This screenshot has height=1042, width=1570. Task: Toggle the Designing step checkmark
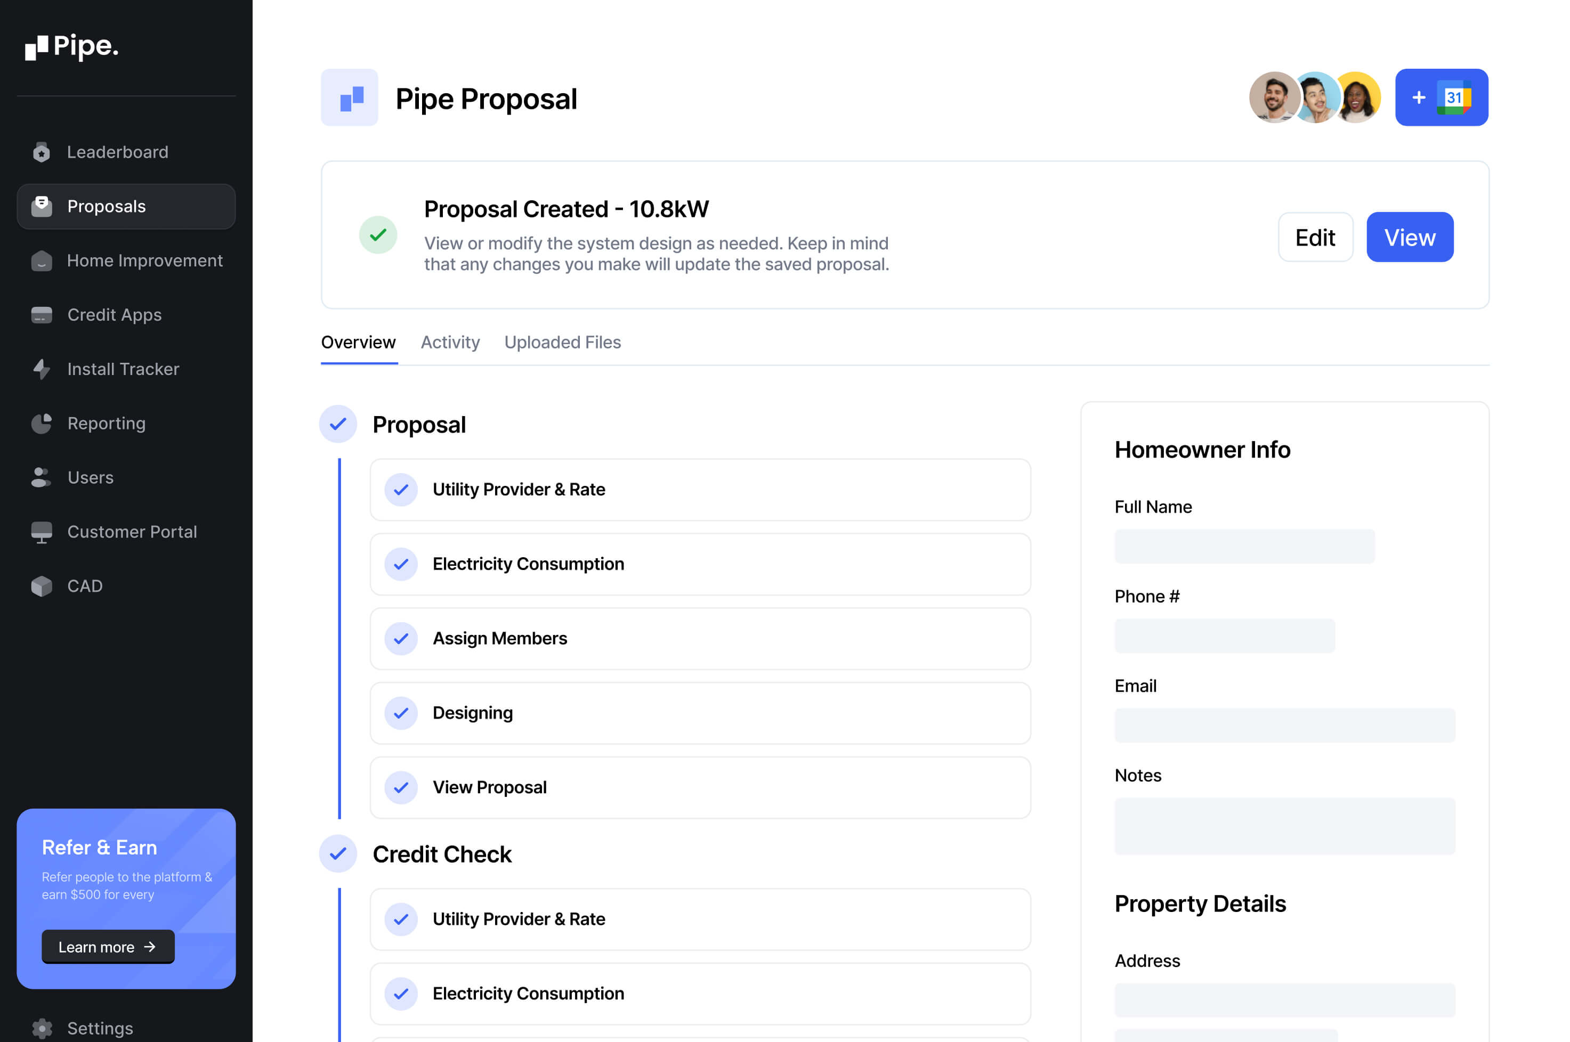pos(401,713)
